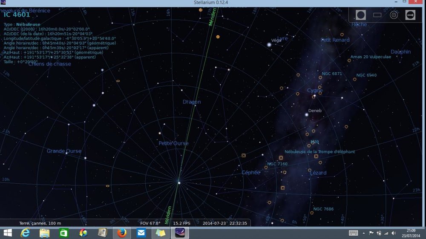The image size is (426, 239).
Task: Click the network signal tray icon
Action: [x=386, y=233]
